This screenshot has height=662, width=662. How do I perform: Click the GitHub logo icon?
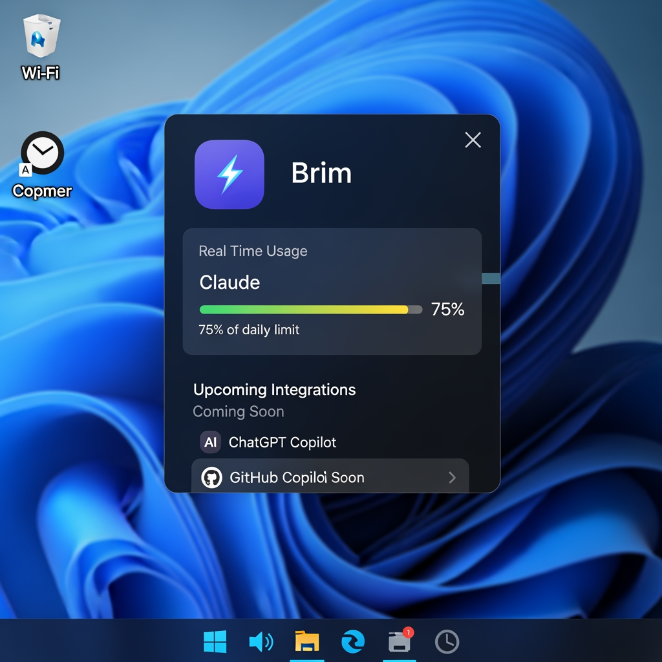(211, 478)
